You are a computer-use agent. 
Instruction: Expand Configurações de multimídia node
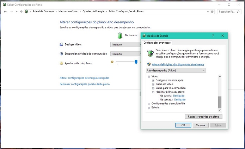(149, 104)
